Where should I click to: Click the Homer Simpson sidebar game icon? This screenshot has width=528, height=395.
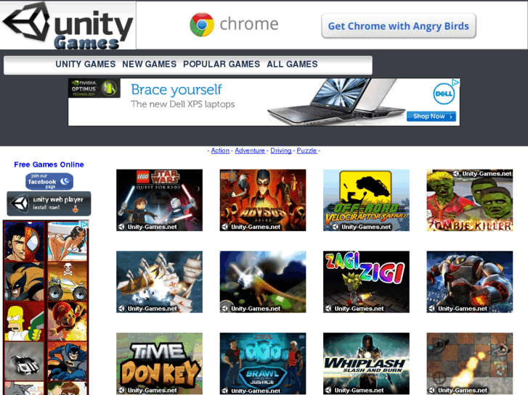(24, 321)
